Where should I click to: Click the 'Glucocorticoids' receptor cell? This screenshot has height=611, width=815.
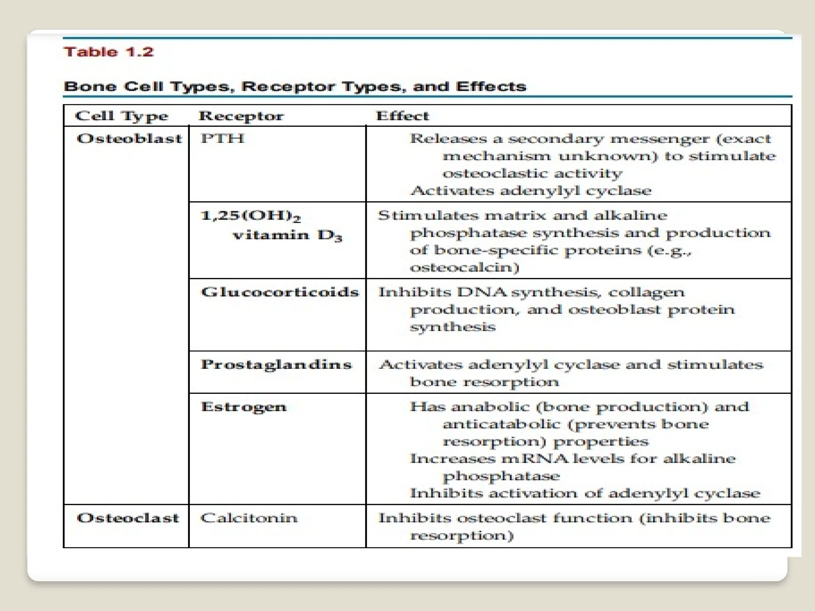(280, 292)
